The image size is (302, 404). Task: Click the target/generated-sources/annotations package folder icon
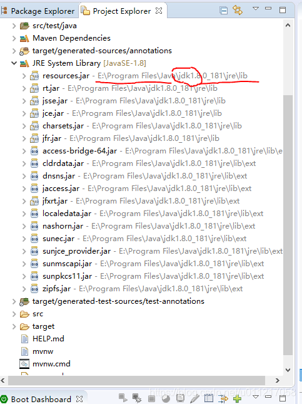24,51
